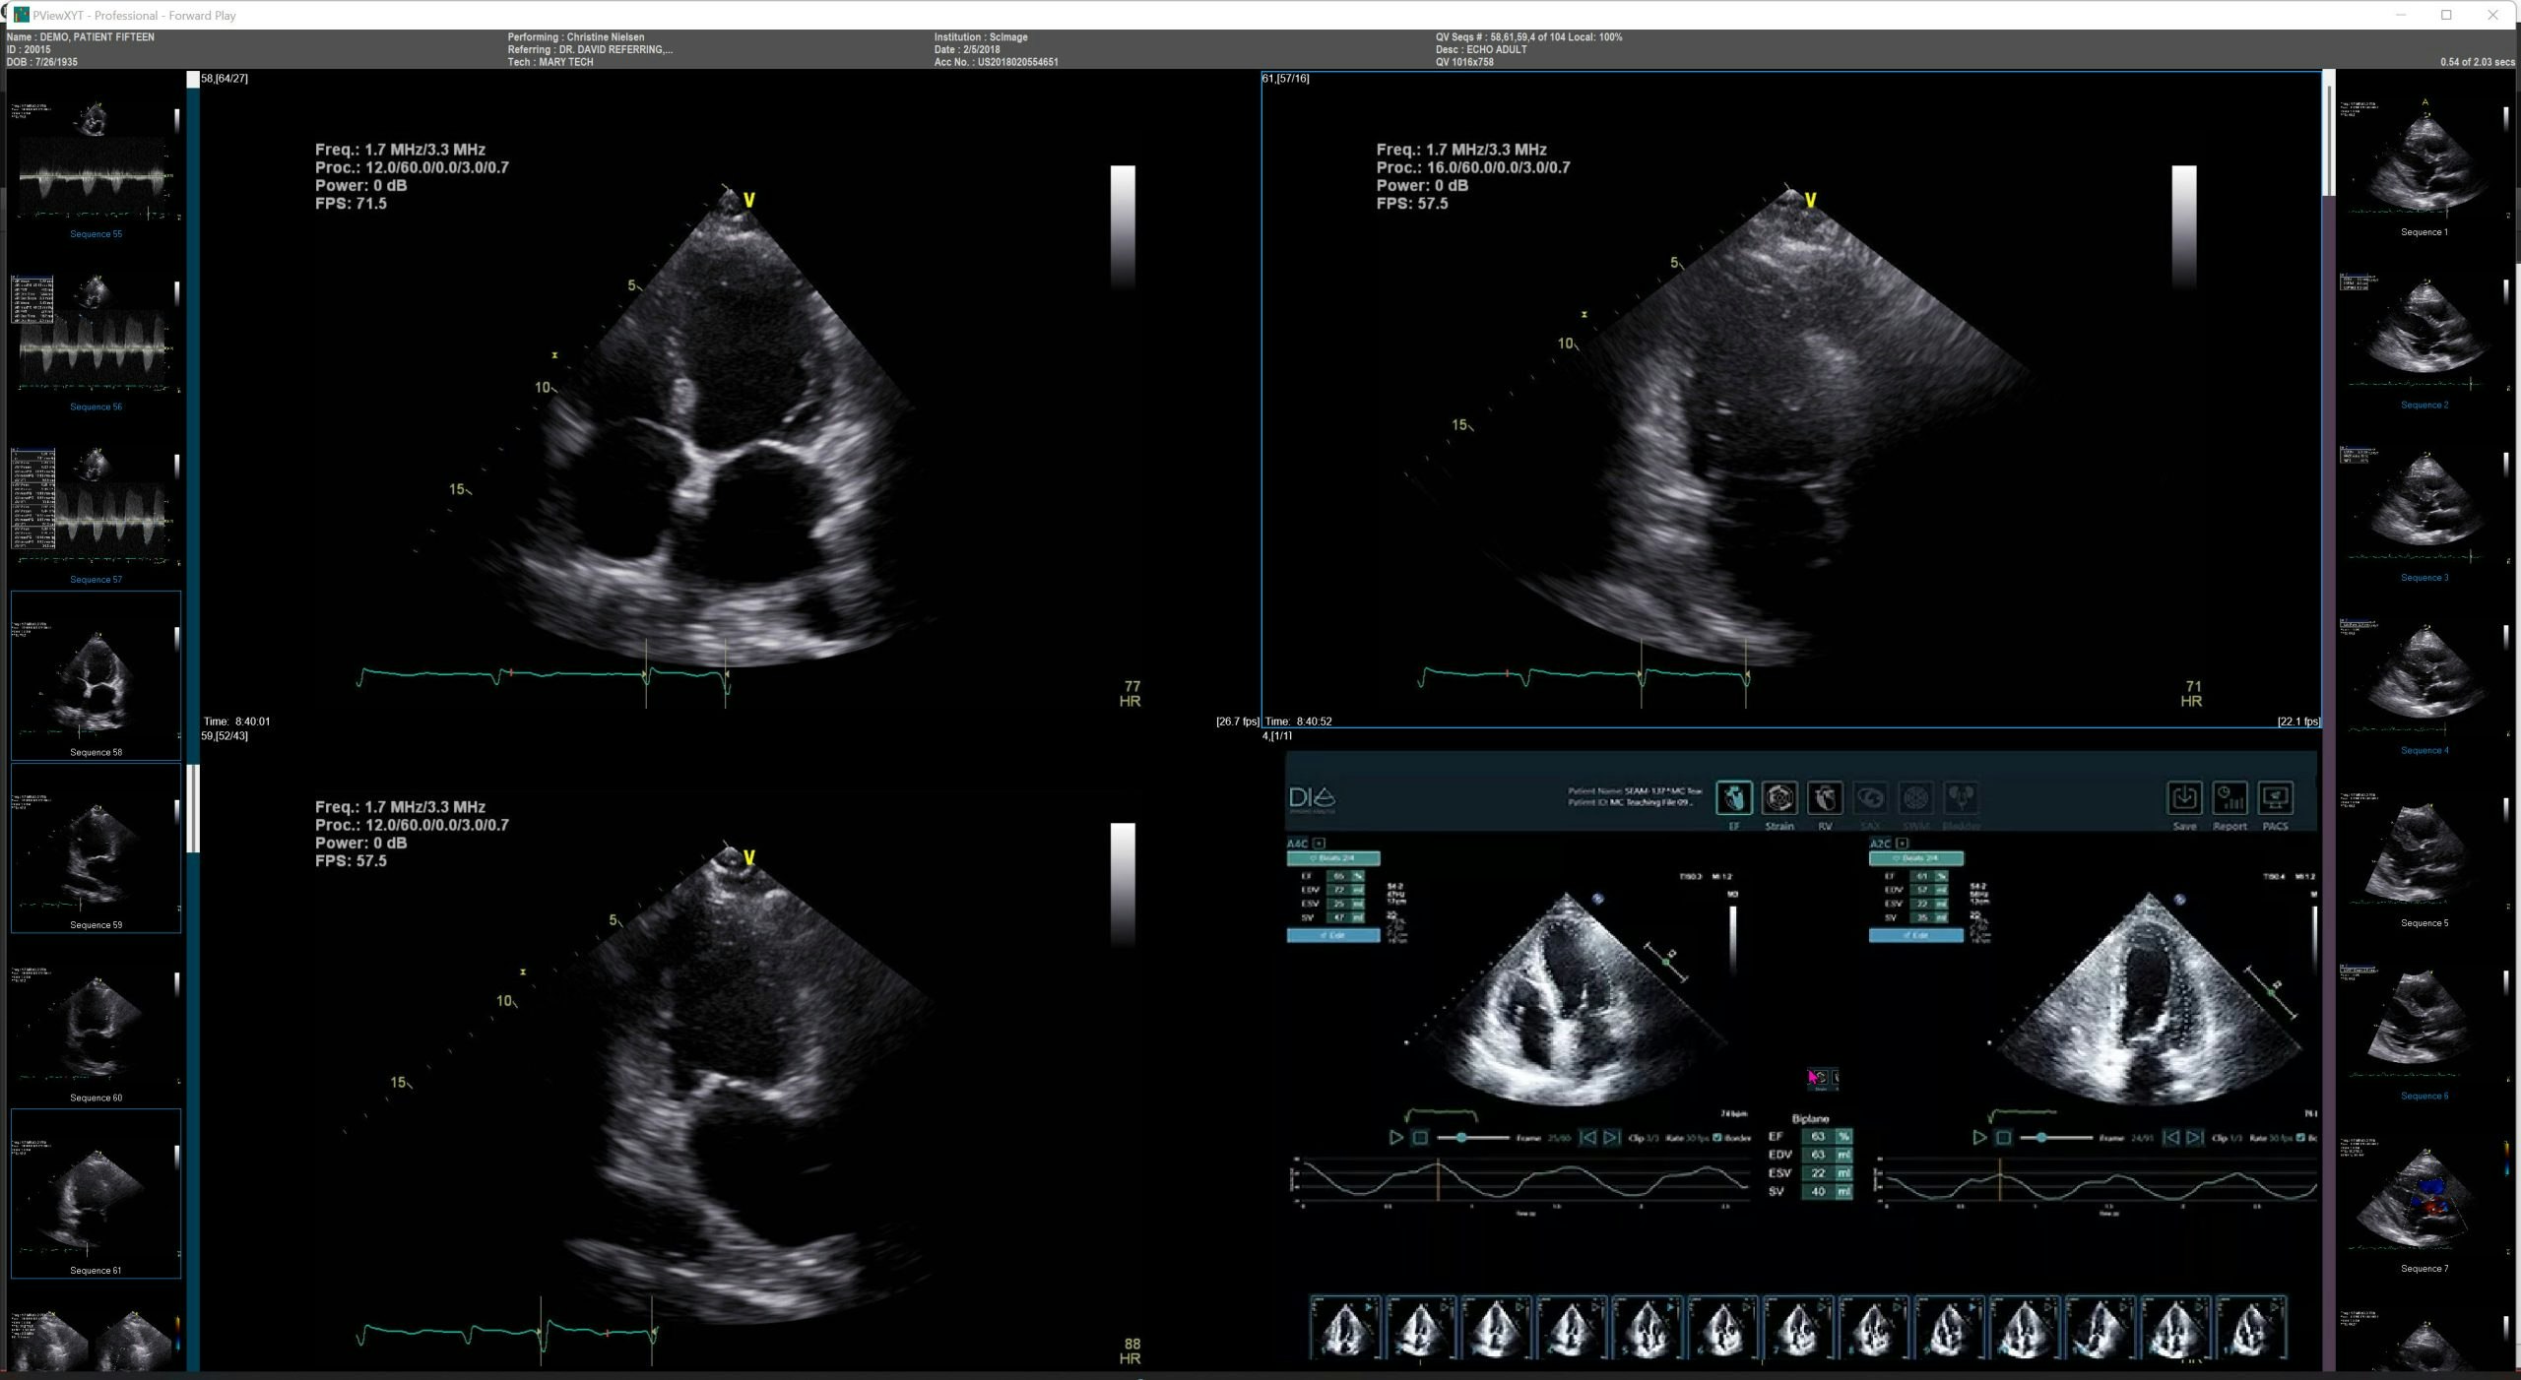
Task: Click "Time: 8:40:52" label
Action: [1298, 721]
